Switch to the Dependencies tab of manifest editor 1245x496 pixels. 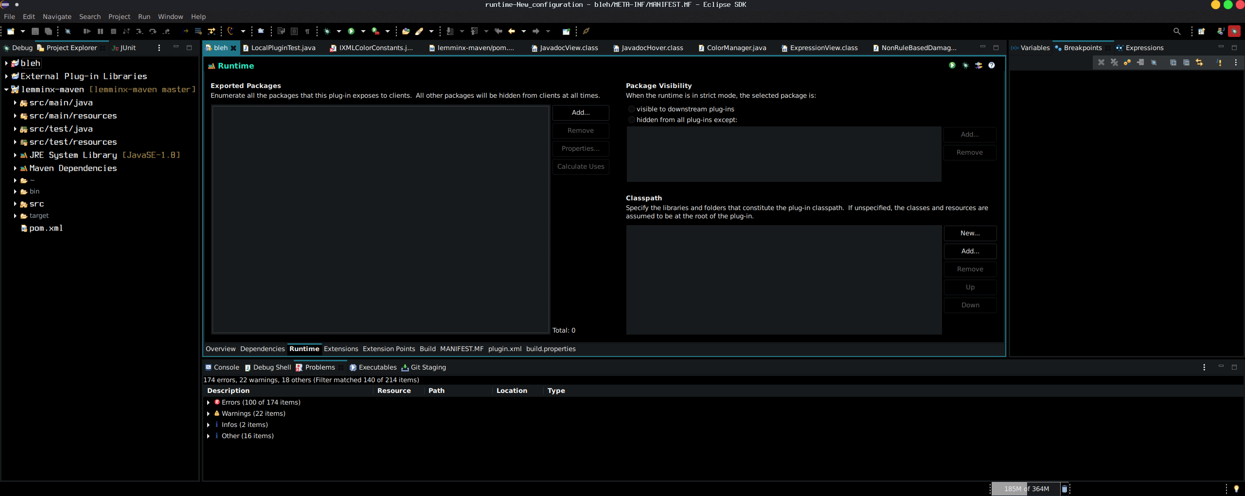(262, 349)
